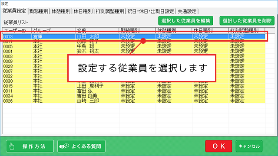The height and width of the screenshot is (156, 278).
Task: Click the Q&A icon on よくある質問
Action: pyautogui.click(x=64, y=146)
